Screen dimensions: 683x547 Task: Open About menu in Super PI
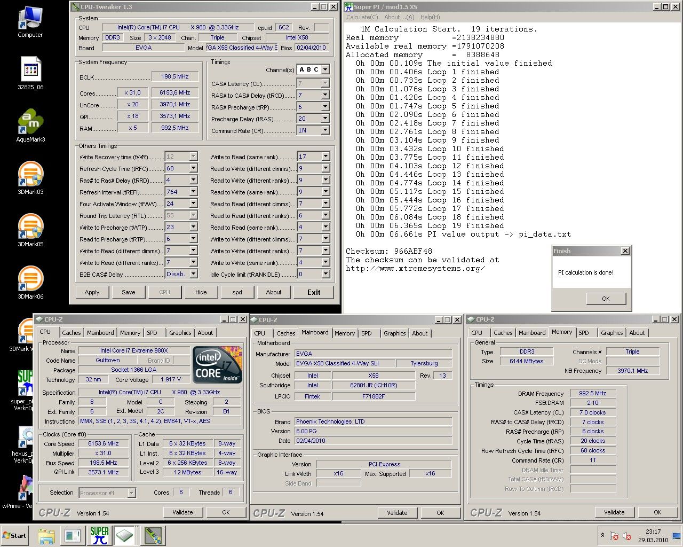click(x=399, y=17)
